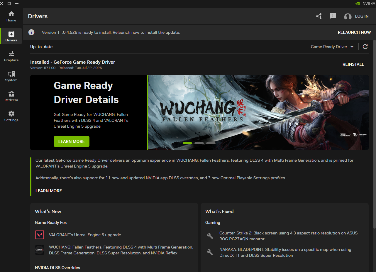Click the Counter-Strike 2 black screen fix text
The image size is (376, 272).
[x=289, y=236]
